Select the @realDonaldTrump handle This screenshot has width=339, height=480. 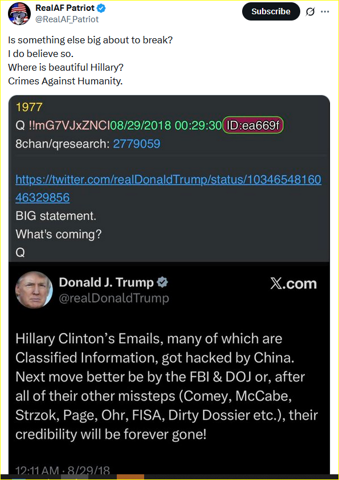pos(113,298)
